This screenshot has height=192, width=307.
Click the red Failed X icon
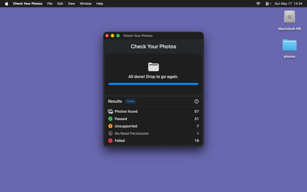point(110,141)
